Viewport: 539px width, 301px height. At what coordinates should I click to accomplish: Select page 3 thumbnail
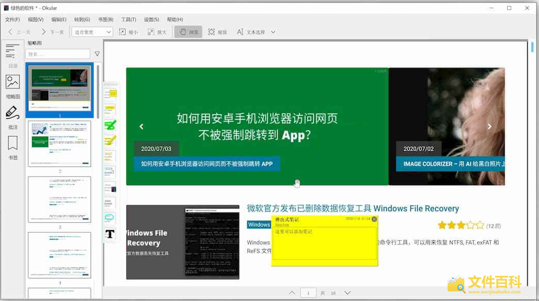click(60, 199)
